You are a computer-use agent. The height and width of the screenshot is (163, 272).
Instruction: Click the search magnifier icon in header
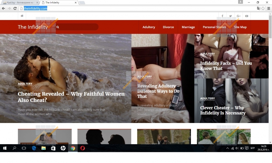point(58,27)
